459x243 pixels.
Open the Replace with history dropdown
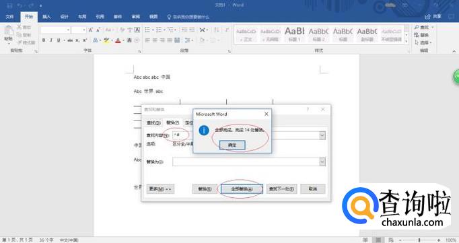(x=322, y=162)
